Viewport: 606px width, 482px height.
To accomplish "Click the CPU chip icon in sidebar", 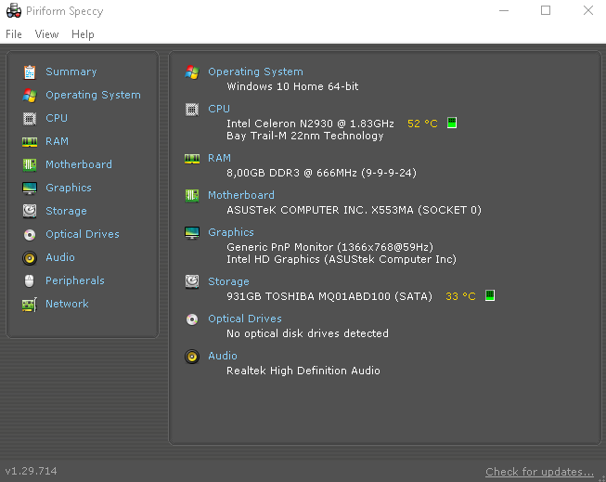I will pyautogui.click(x=30, y=118).
